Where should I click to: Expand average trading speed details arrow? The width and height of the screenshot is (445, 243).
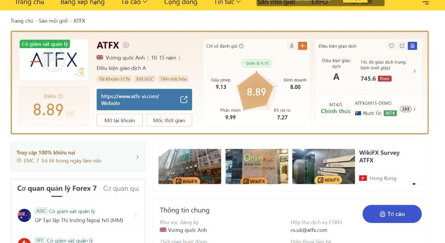[414, 71]
